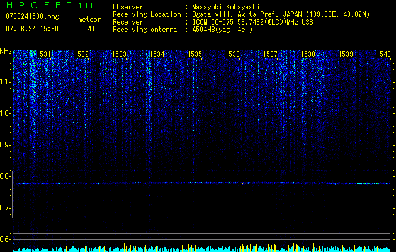Screen dimensions: 396x252
Task: Click the 0.9 kHz frequency label
Action: [x=5, y=145]
